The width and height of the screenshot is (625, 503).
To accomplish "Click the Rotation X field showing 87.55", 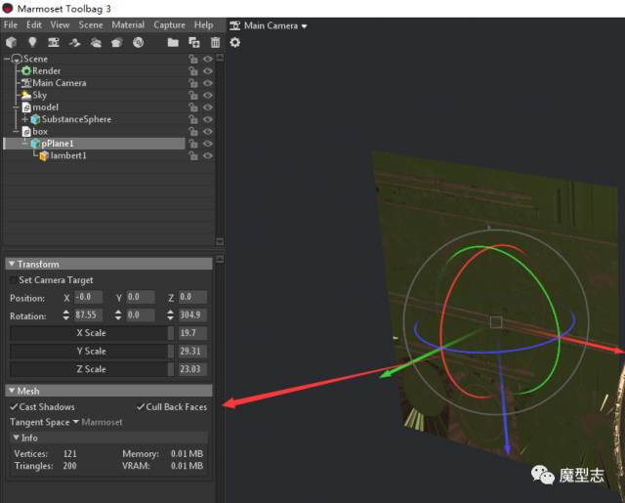I will click(89, 314).
